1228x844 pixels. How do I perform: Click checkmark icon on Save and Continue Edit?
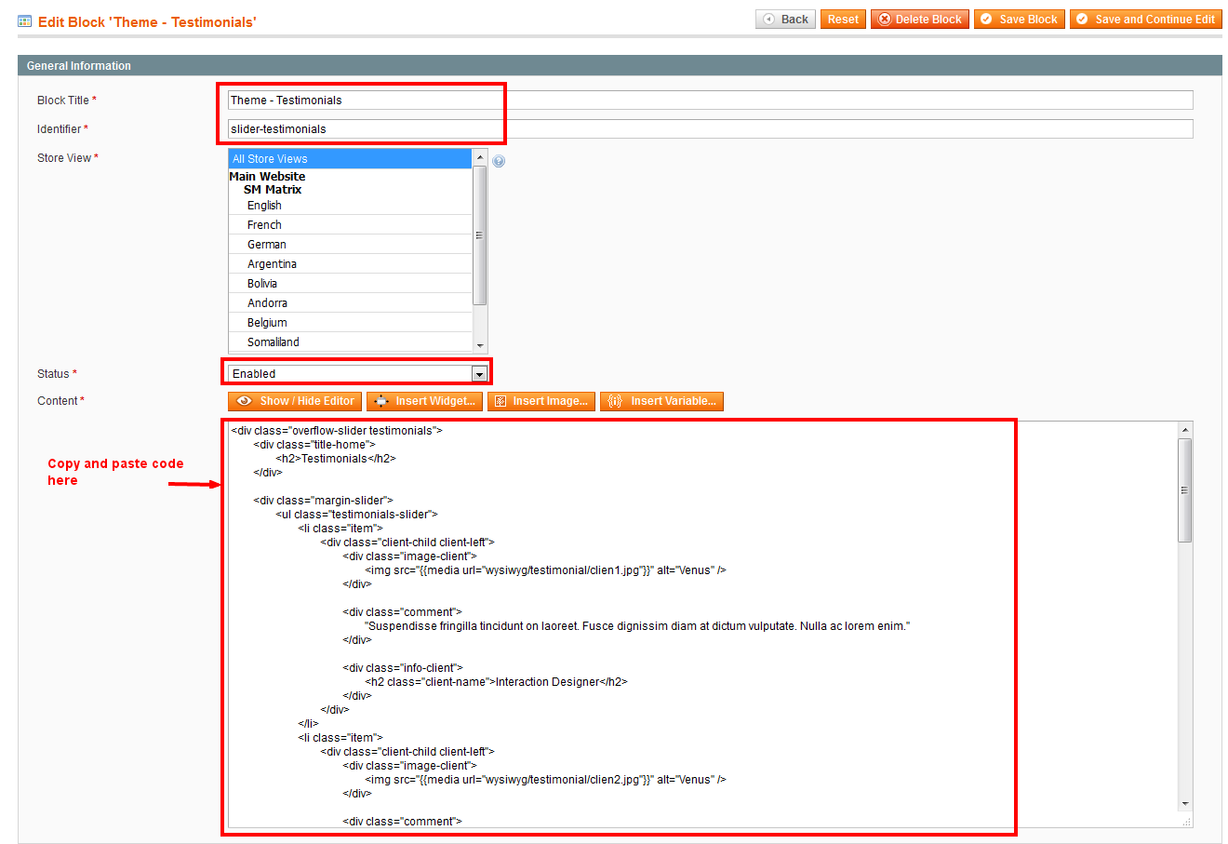click(x=1082, y=20)
